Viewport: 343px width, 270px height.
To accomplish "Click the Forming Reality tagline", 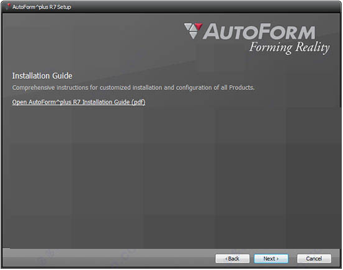I will pos(290,48).
